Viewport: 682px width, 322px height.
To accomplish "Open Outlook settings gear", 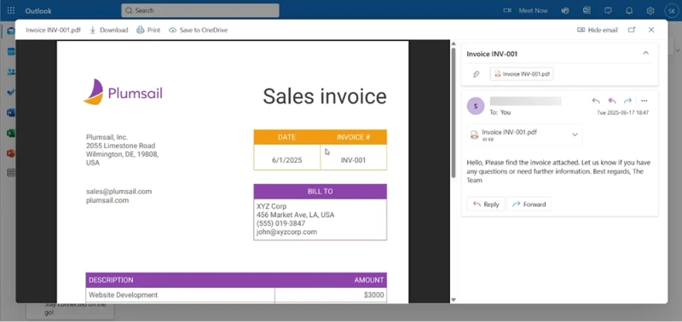I will pyautogui.click(x=650, y=10).
